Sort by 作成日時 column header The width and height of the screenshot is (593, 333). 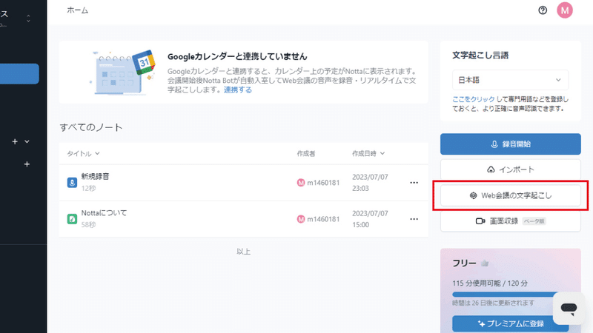pyautogui.click(x=368, y=154)
